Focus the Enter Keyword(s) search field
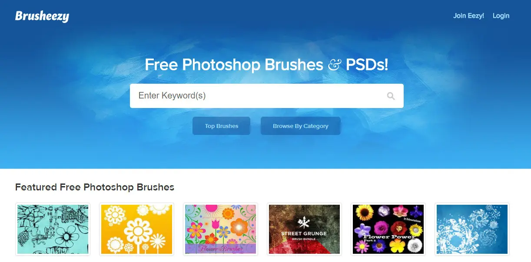 267,96
